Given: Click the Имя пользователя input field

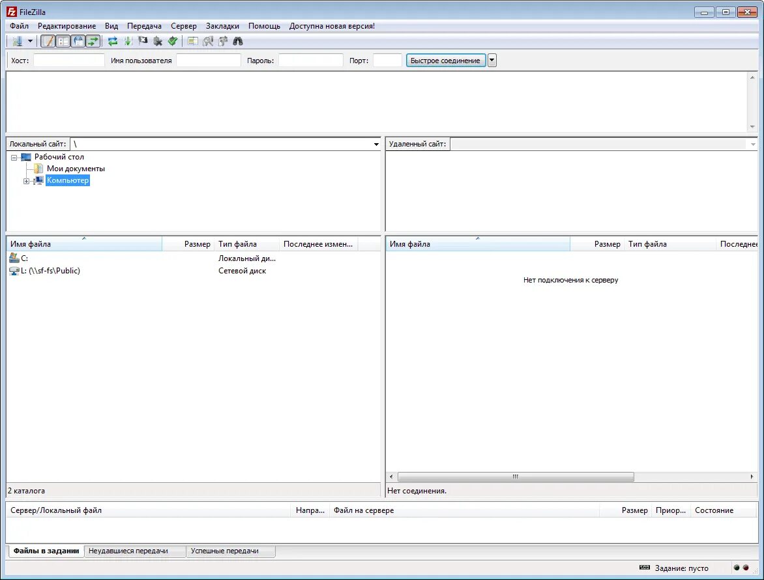Looking at the screenshot, I should 209,61.
